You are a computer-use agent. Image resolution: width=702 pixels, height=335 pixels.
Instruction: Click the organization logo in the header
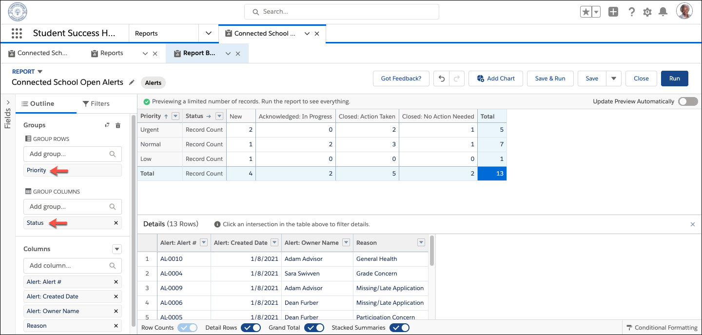(x=18, y=12)
